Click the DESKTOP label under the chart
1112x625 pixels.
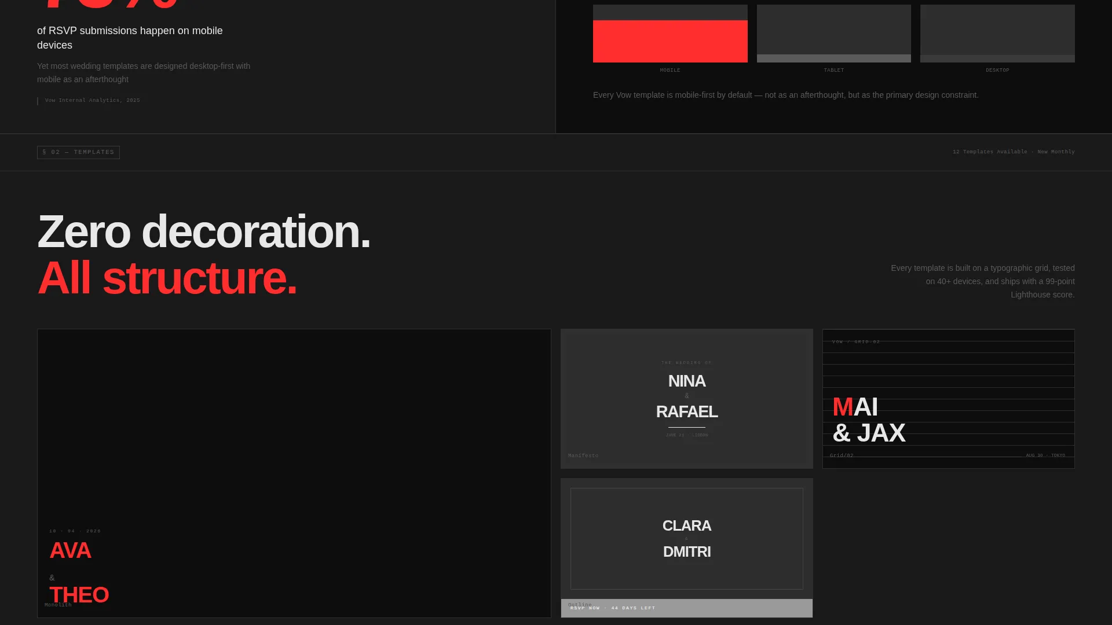click(997, 70)
